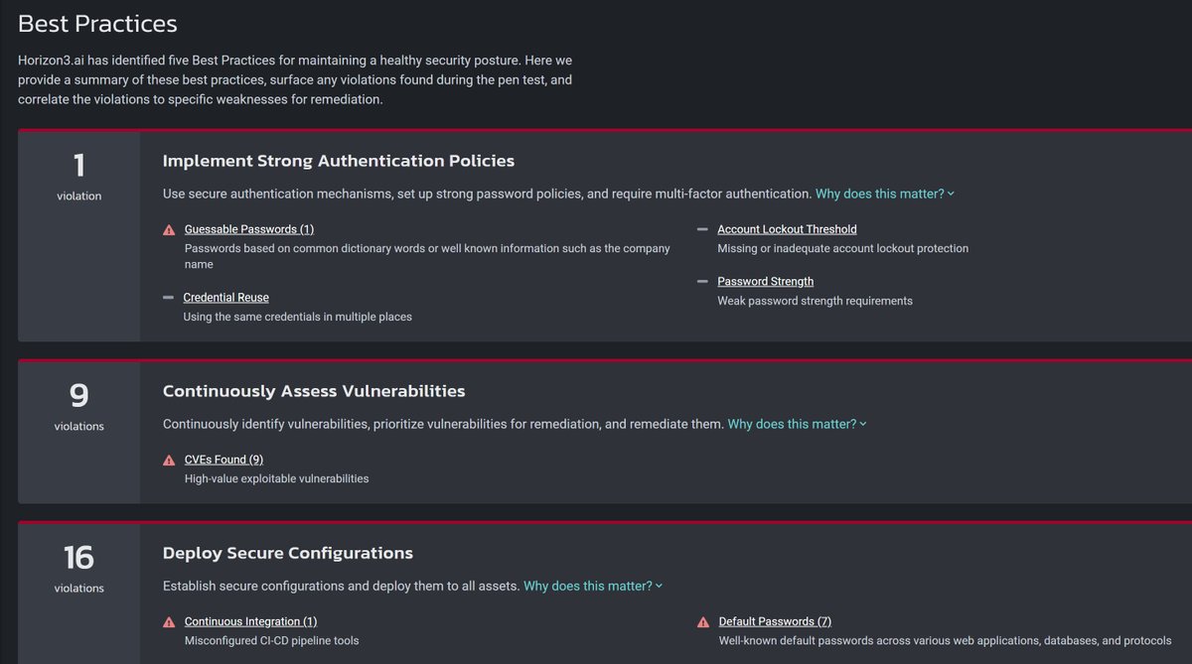
Task: Click the 9 violations count
Action: pyautogui.click(x=79, y=406)
